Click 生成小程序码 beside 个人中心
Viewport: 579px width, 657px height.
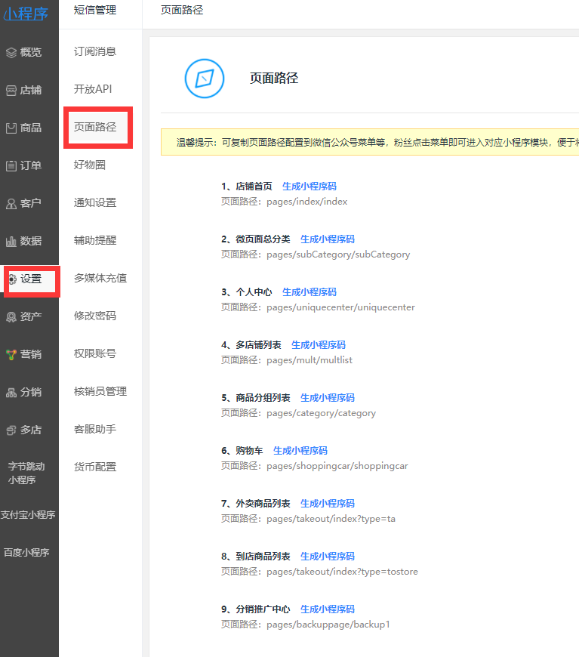[309, 291]
